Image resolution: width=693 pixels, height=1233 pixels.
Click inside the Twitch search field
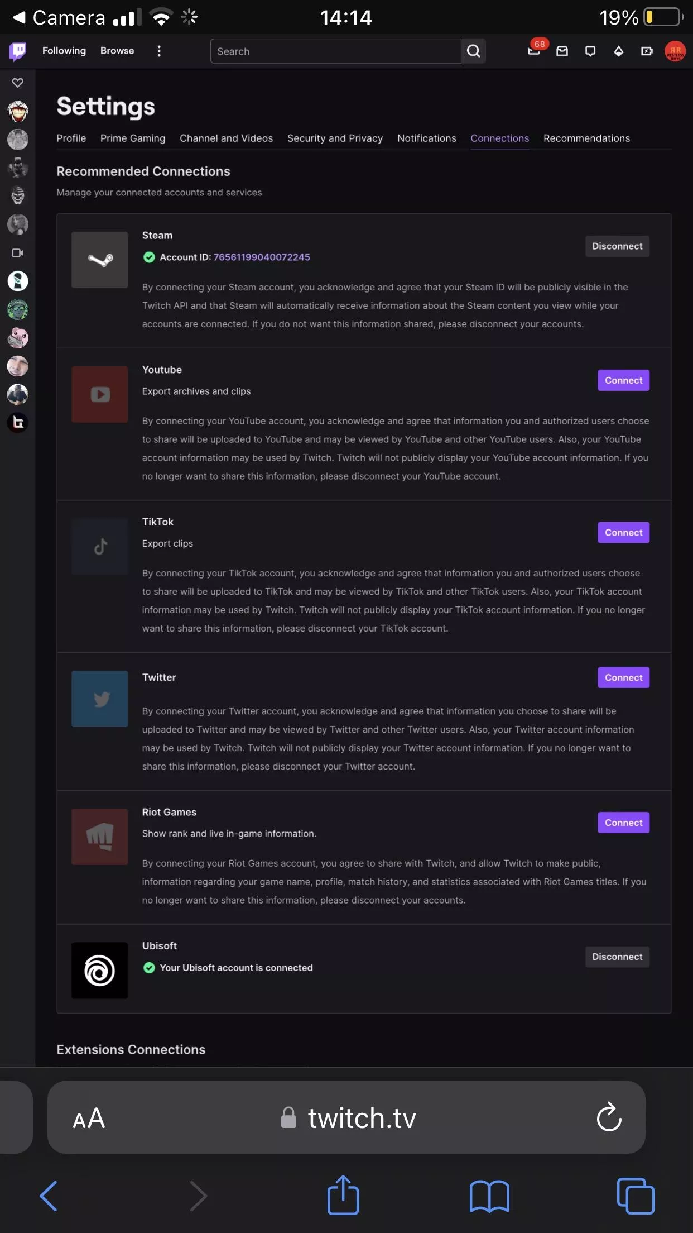coord(335,51)
